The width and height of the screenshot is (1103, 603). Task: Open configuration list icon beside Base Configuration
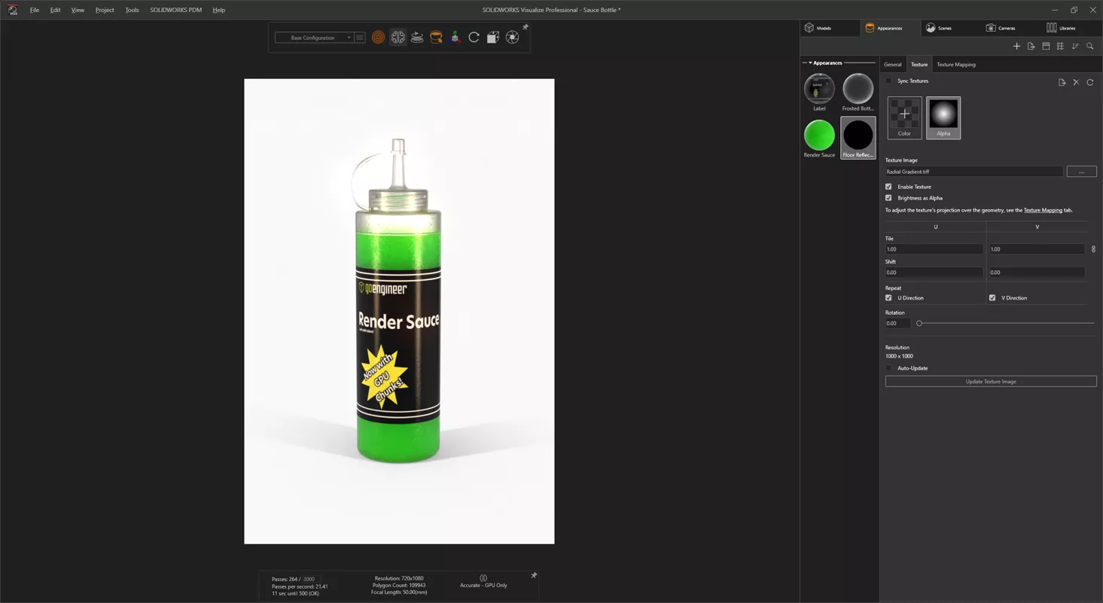click(x=360, y=38)
